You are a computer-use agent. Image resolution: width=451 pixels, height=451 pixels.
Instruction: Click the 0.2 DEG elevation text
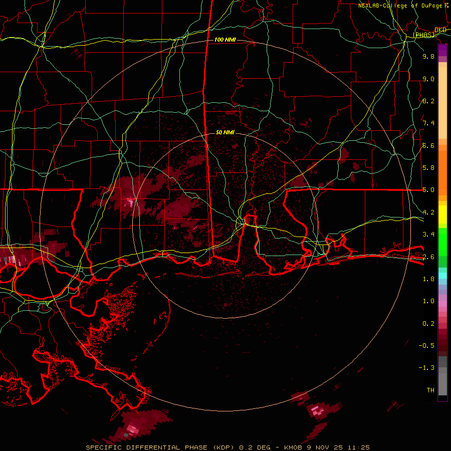255,447
